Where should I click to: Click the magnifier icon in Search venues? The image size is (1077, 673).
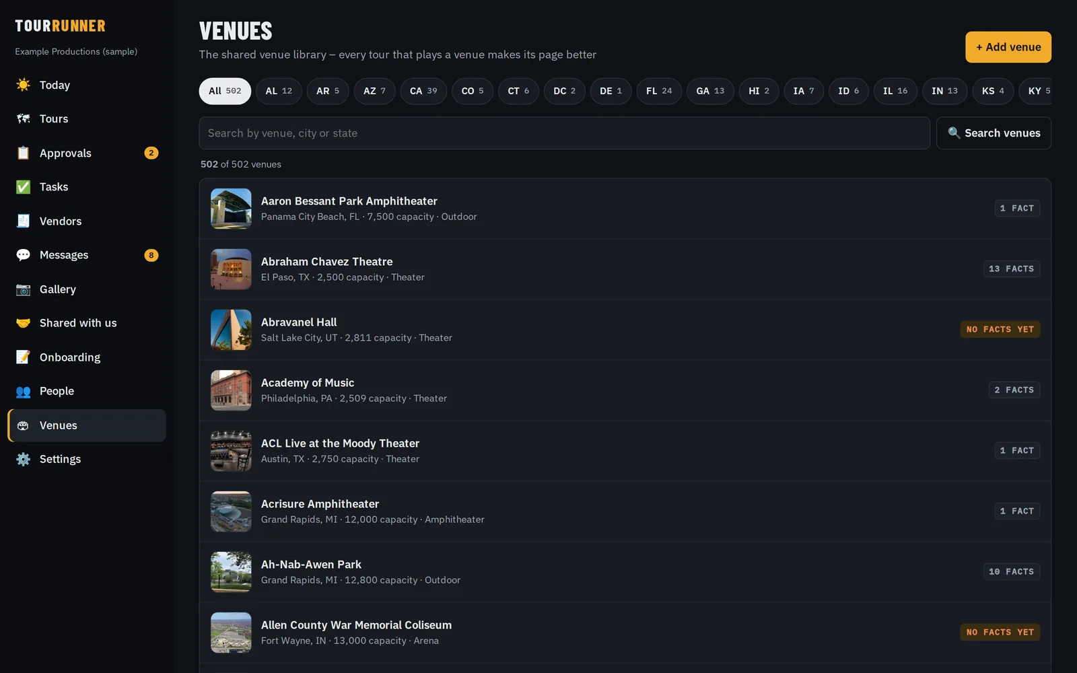coord(954,133)
